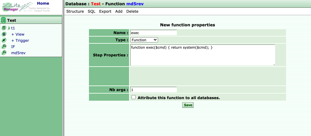Click the Type : label
311x136 pixels.
point(122,40)
